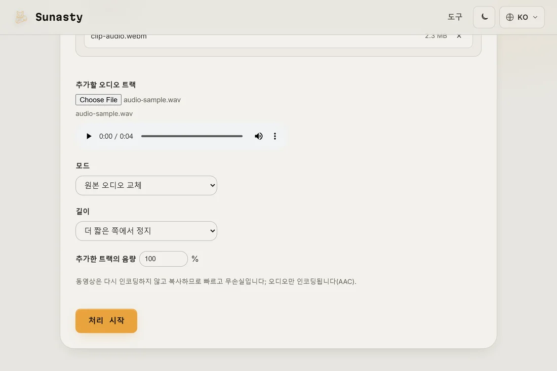Click the 추가할 오디오 트랙 label
The image size is (557, 371).
point(105,85)
